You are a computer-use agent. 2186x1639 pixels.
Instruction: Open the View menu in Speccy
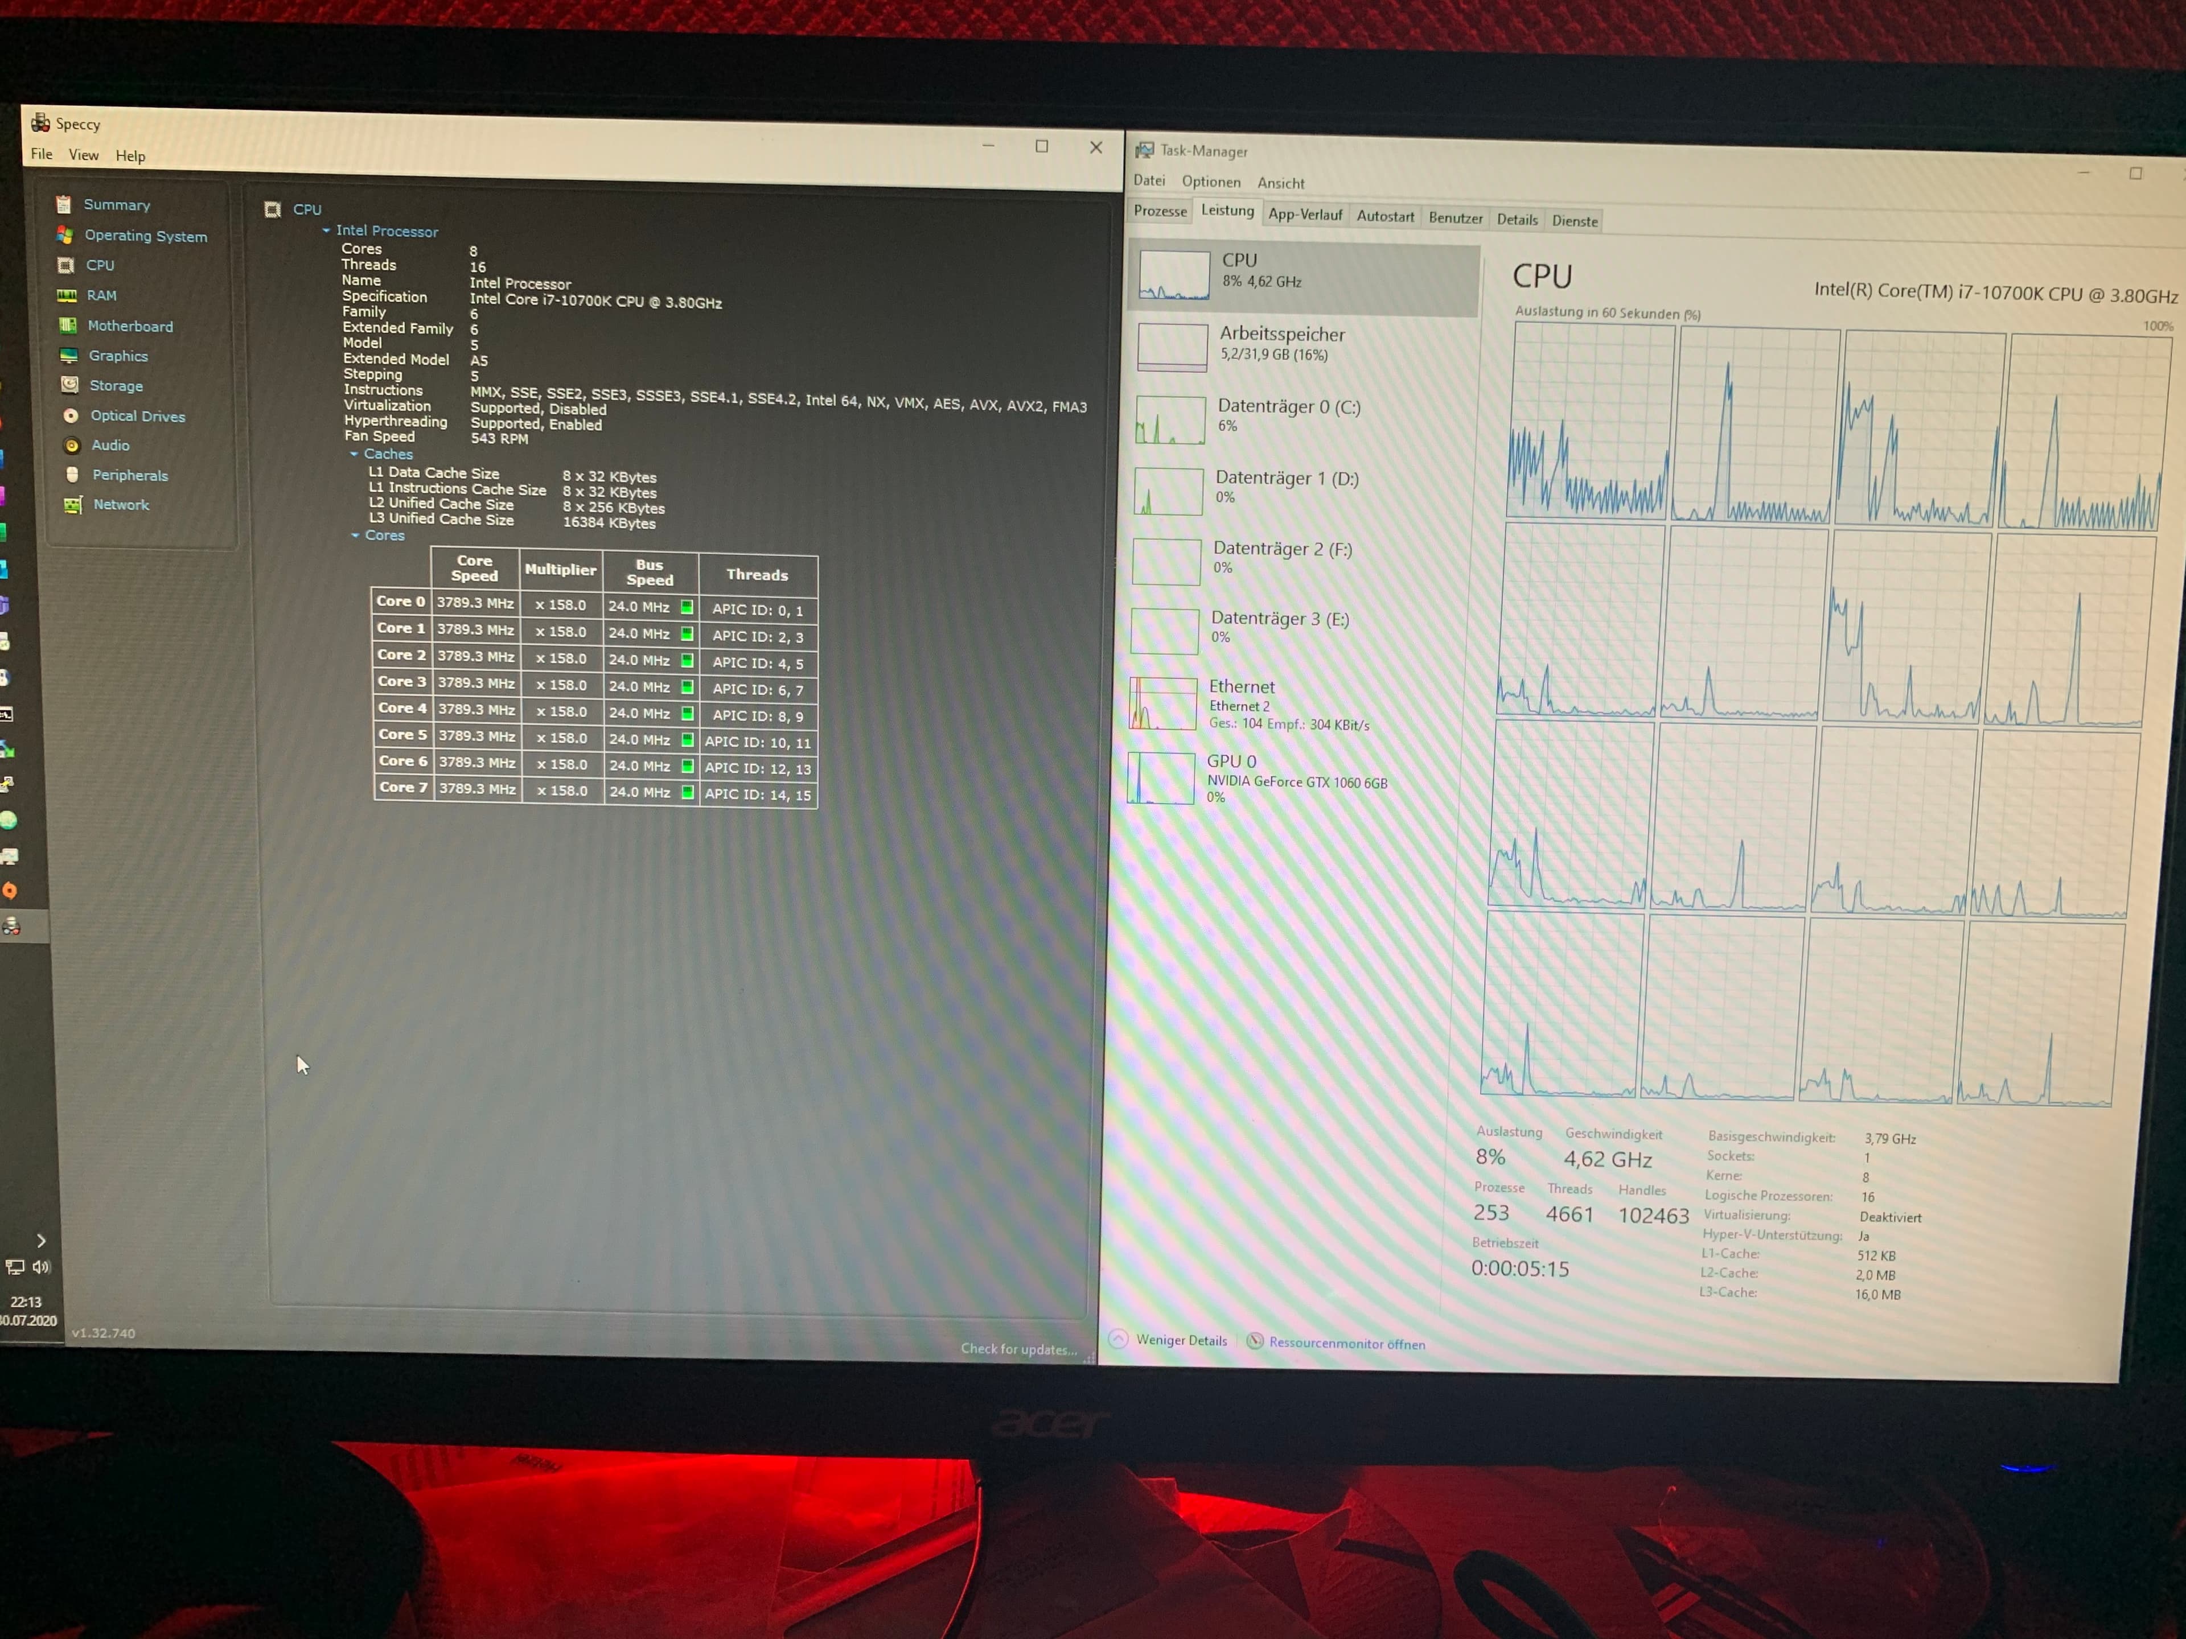(83, 155)
